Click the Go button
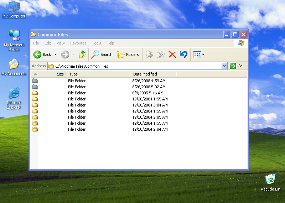285x203 pixels. click(236, 66)
